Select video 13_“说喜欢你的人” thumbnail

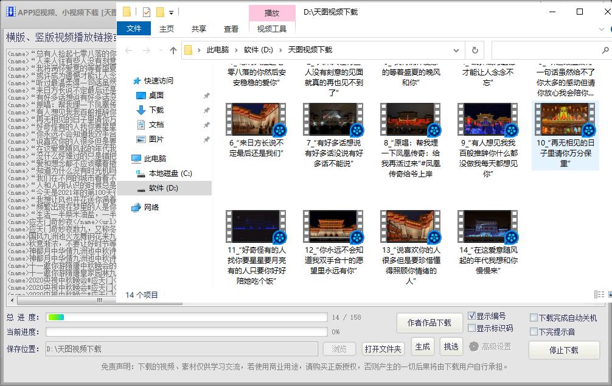411,226
